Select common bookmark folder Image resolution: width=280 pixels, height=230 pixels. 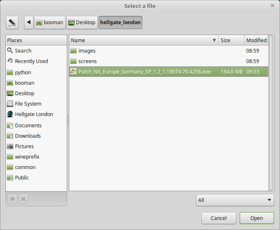[36, 167]
